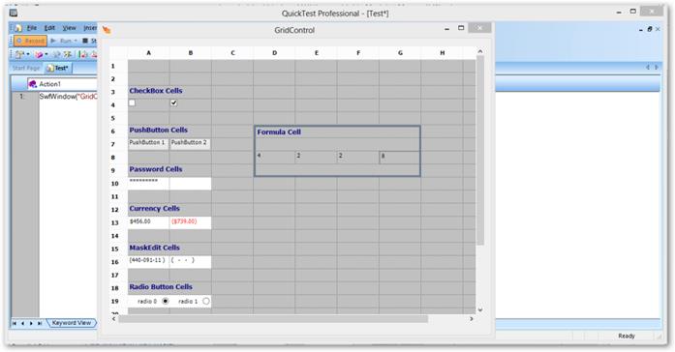Open the Edit menu in QuickTest
Image resolution: width=675 pixels, height=352 pixels.
pos(49,28)
